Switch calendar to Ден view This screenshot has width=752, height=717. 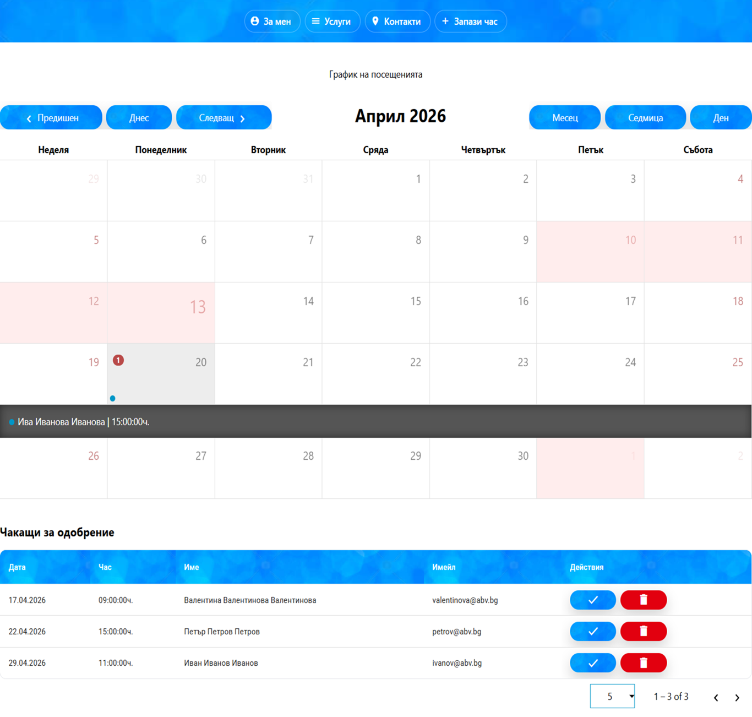(x=721, y=117)
